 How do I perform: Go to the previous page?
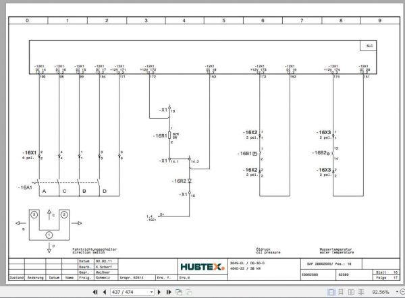pyautogui.click(x=105, y=292)
